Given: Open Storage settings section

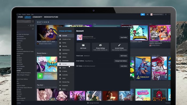Looking at the screenshot, I should [x=66, y=64].
